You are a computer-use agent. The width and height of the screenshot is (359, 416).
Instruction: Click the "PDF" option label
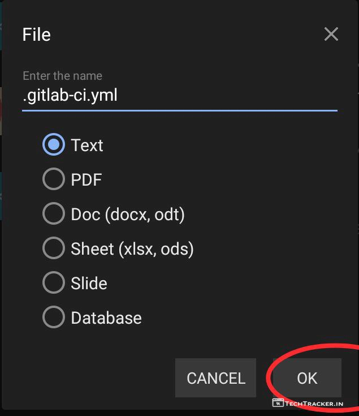pos(86,180)
